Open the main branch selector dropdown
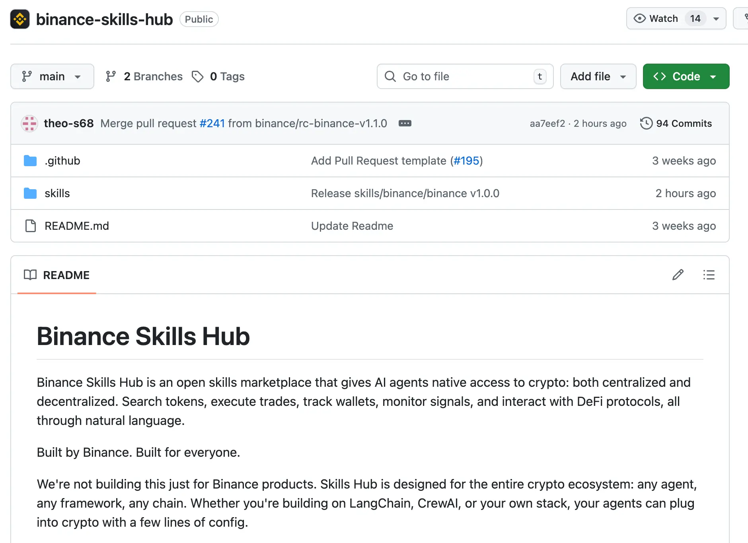The image size is (748, 543). pyautogui.click(x=52, y=76)
